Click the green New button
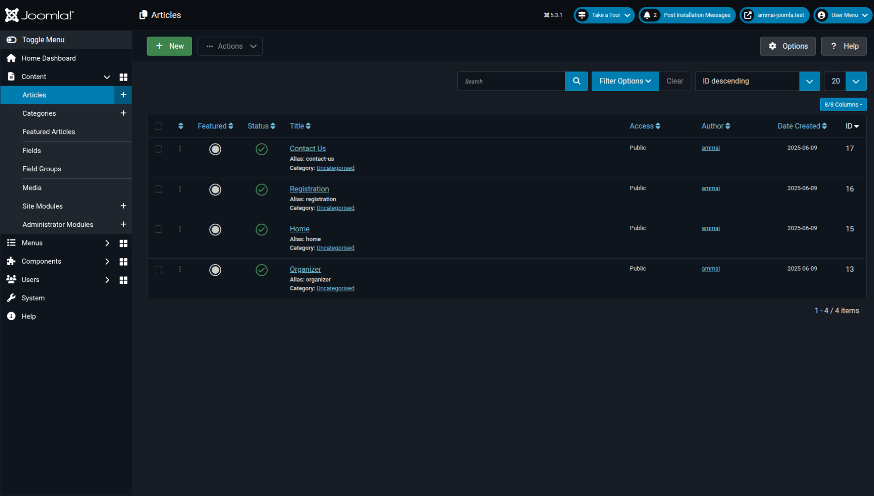Image resolution: width=874 pixels, height=496 pixels. coord(169,46)
